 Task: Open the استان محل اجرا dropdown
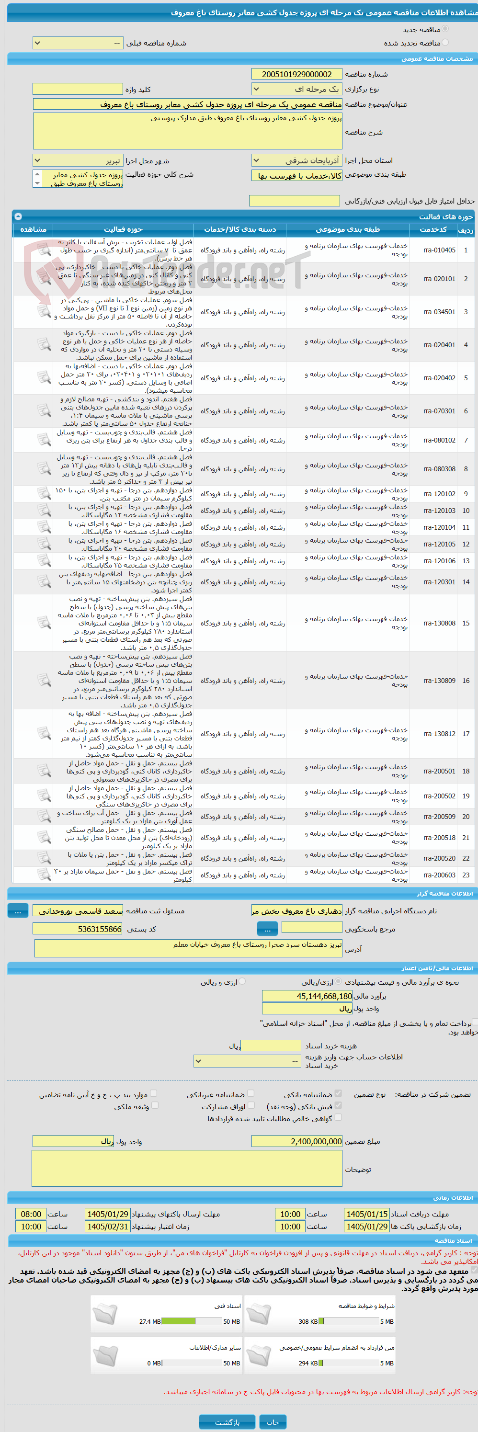pos(297,160)
